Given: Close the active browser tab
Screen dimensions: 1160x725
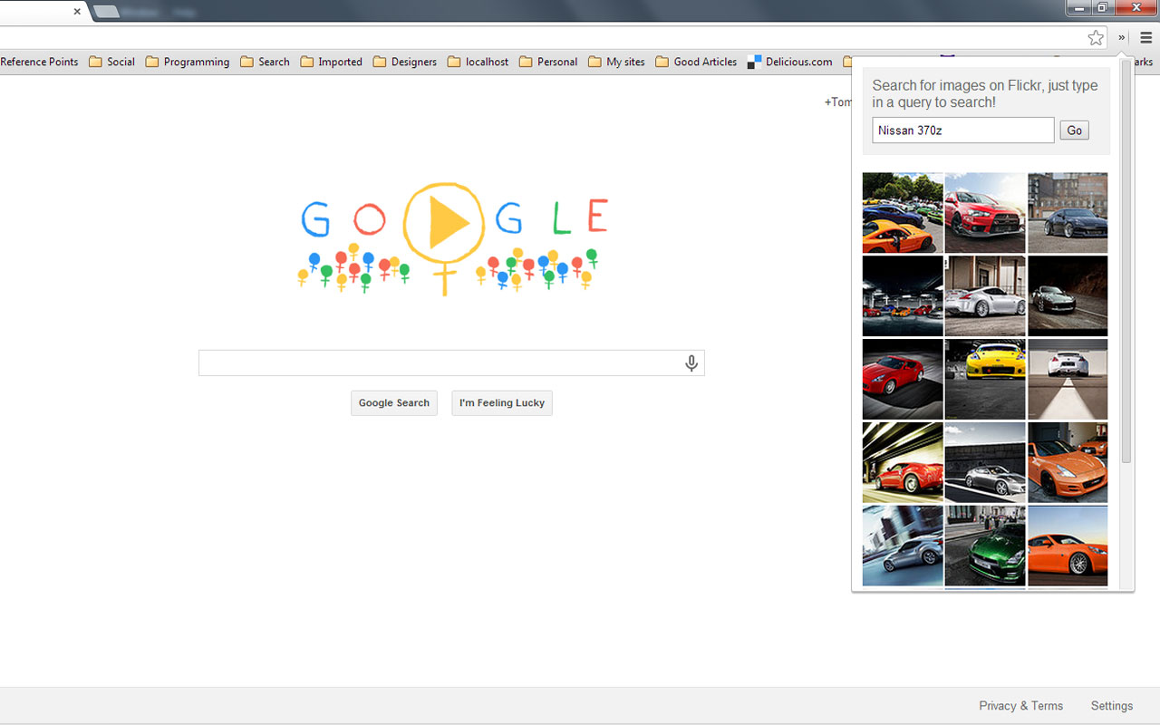Looking at the screenshot, I should pyautogui.click(x=77, y=12).
